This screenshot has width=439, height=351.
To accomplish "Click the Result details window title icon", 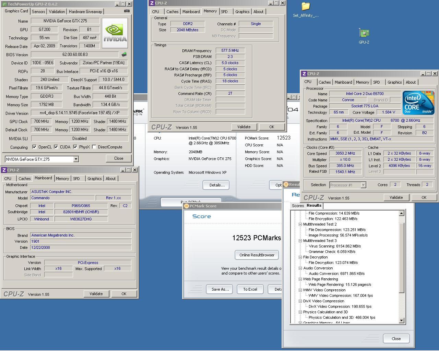I will click(286, 184).
